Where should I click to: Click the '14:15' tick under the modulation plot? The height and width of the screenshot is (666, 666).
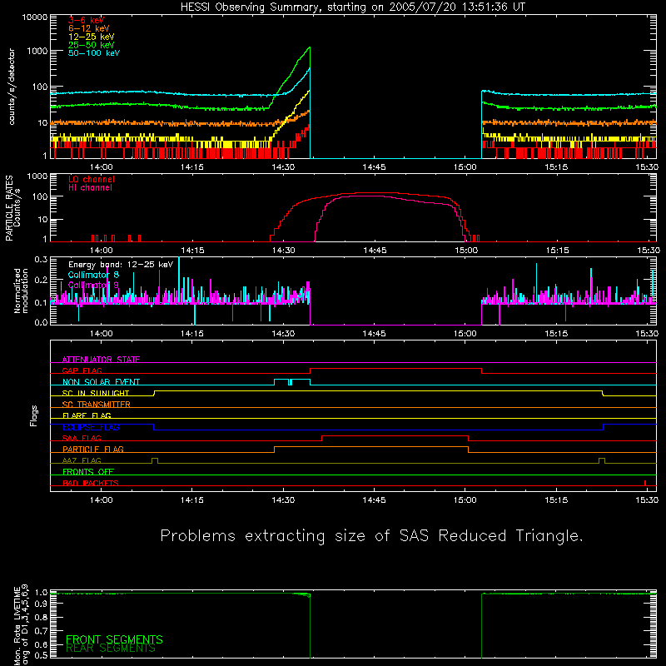[192, 334]
